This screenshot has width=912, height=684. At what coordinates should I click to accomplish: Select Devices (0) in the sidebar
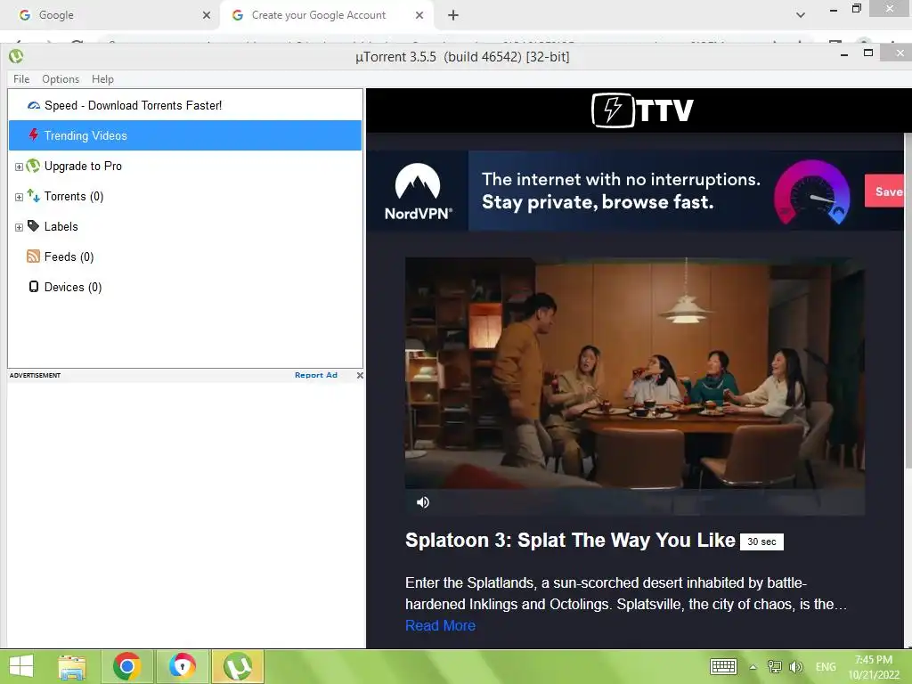click(73, 288)
